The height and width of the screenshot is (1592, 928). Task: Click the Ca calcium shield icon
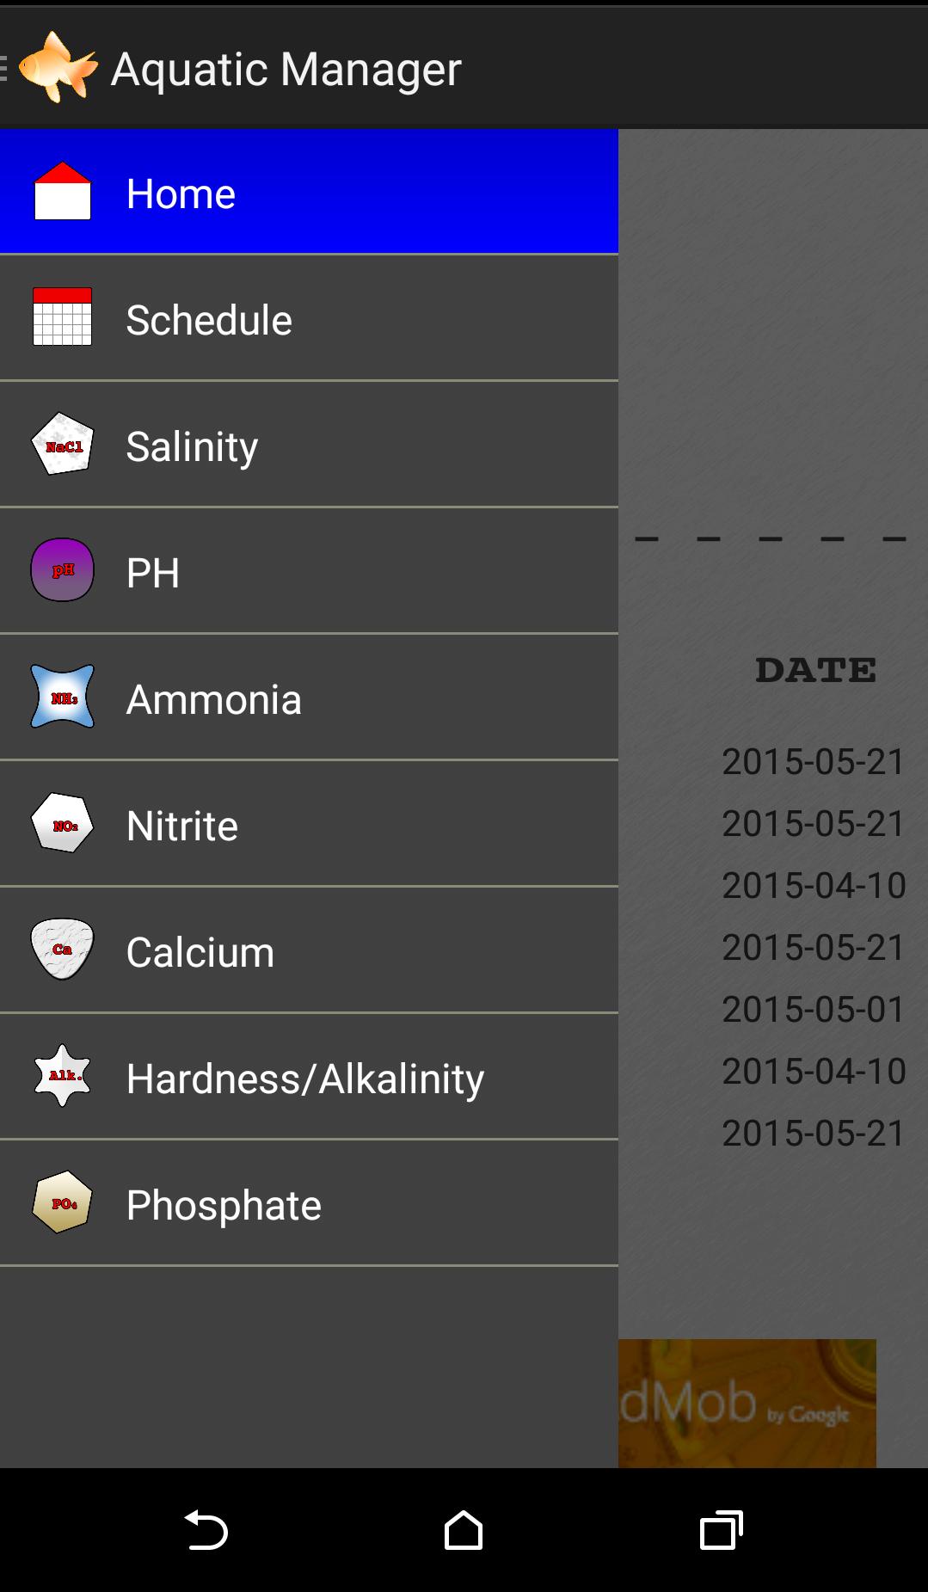tap(62, 950)
